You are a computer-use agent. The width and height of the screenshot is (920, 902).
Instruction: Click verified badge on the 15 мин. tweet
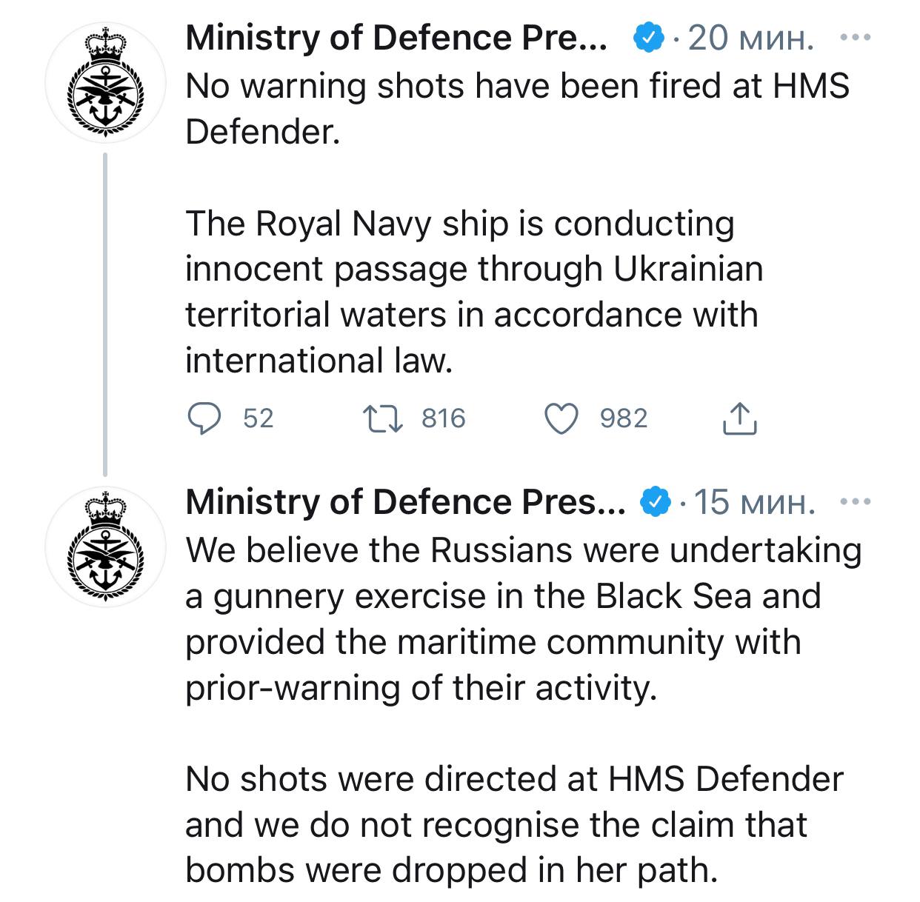(655, 502)
